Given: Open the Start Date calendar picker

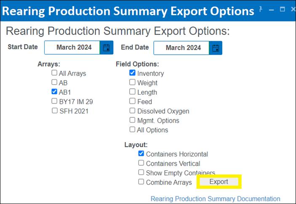Looking at the screenshot, I should 106,48.
